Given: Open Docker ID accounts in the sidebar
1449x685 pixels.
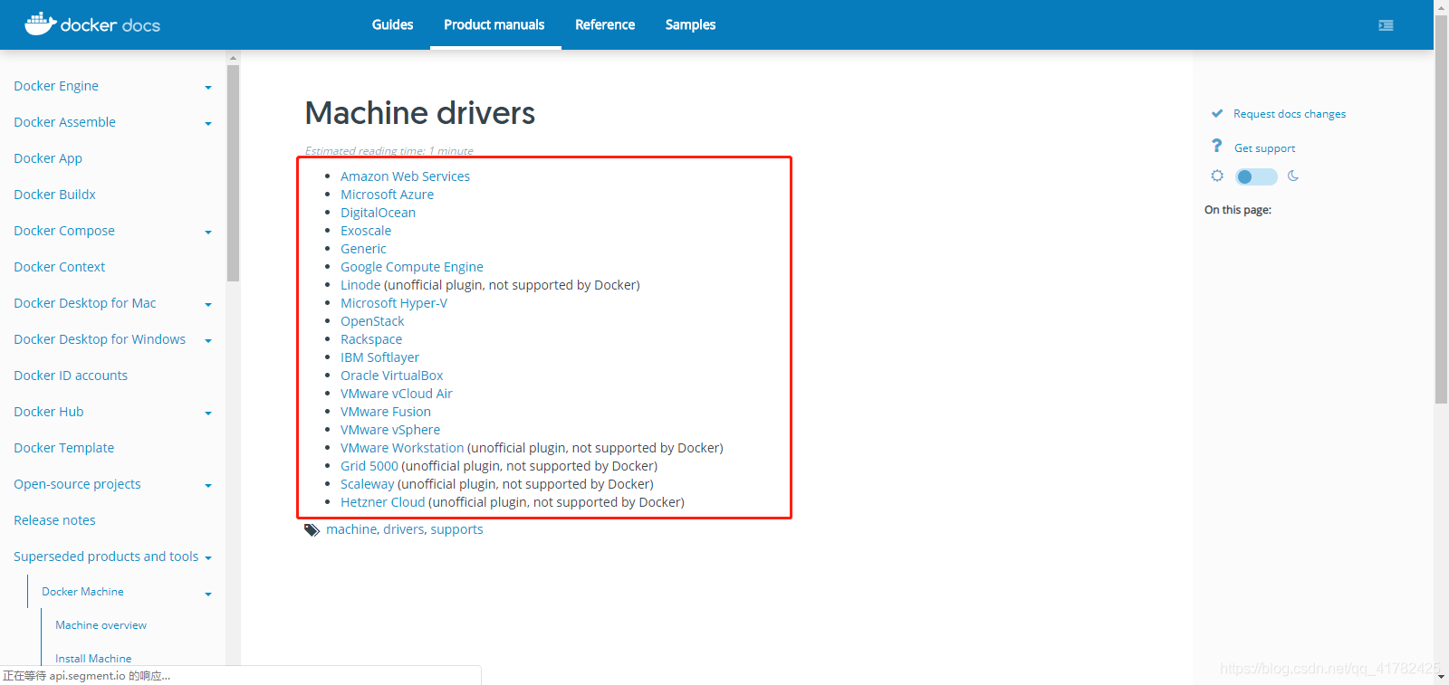Looking at the screenshot, I should coord(71,376).
